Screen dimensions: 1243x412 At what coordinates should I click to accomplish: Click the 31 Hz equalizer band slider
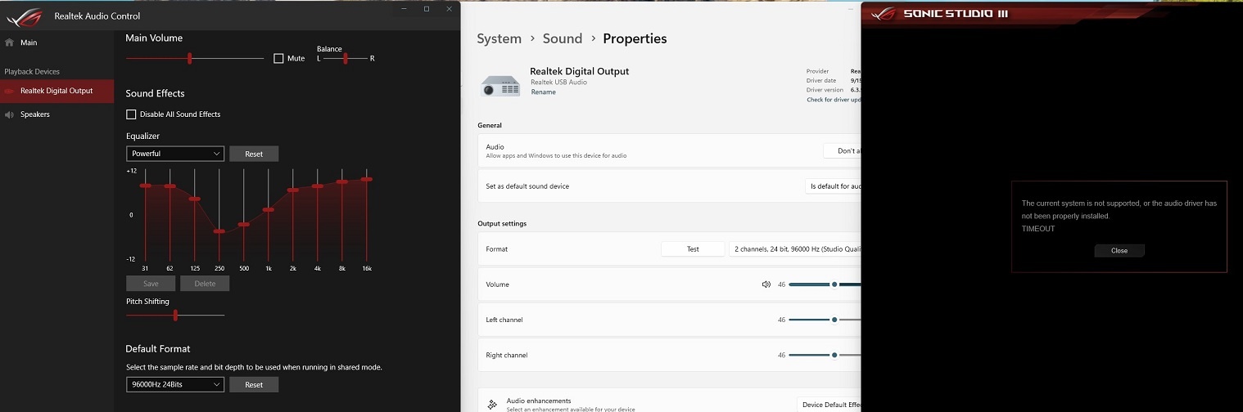[145, 186]
